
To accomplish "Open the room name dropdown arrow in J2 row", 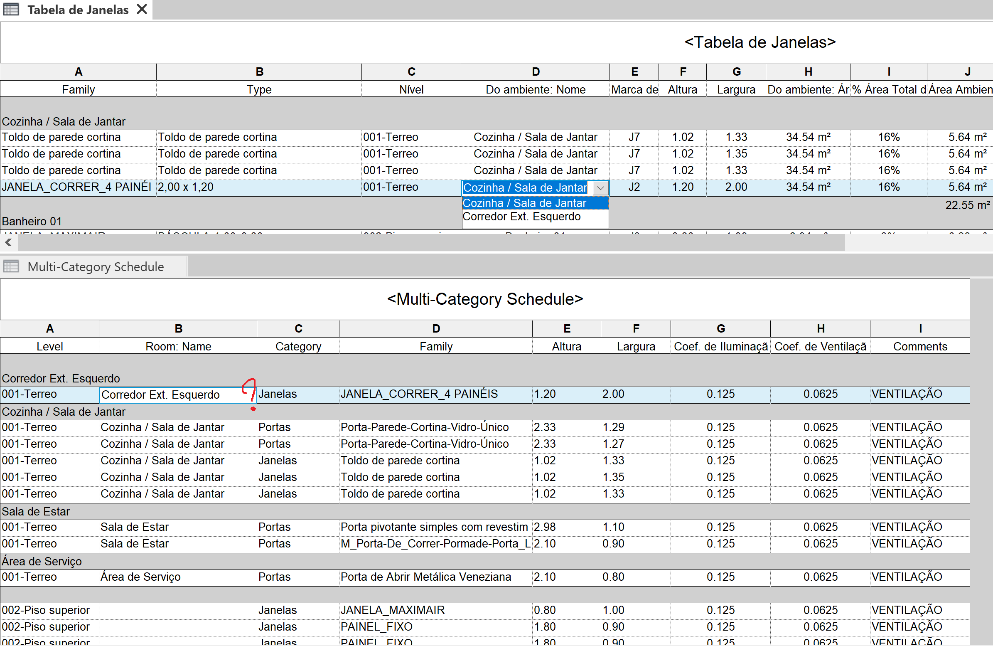I will 600,188.
